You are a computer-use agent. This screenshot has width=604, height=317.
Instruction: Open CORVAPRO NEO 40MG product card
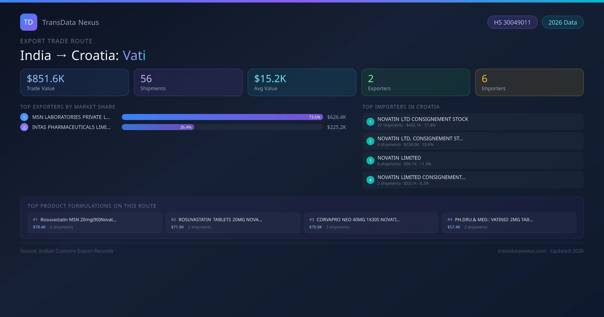(x=371, y=223)
